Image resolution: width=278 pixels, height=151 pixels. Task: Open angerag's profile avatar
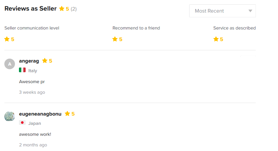pyautogui.click(x=10, y=64)
